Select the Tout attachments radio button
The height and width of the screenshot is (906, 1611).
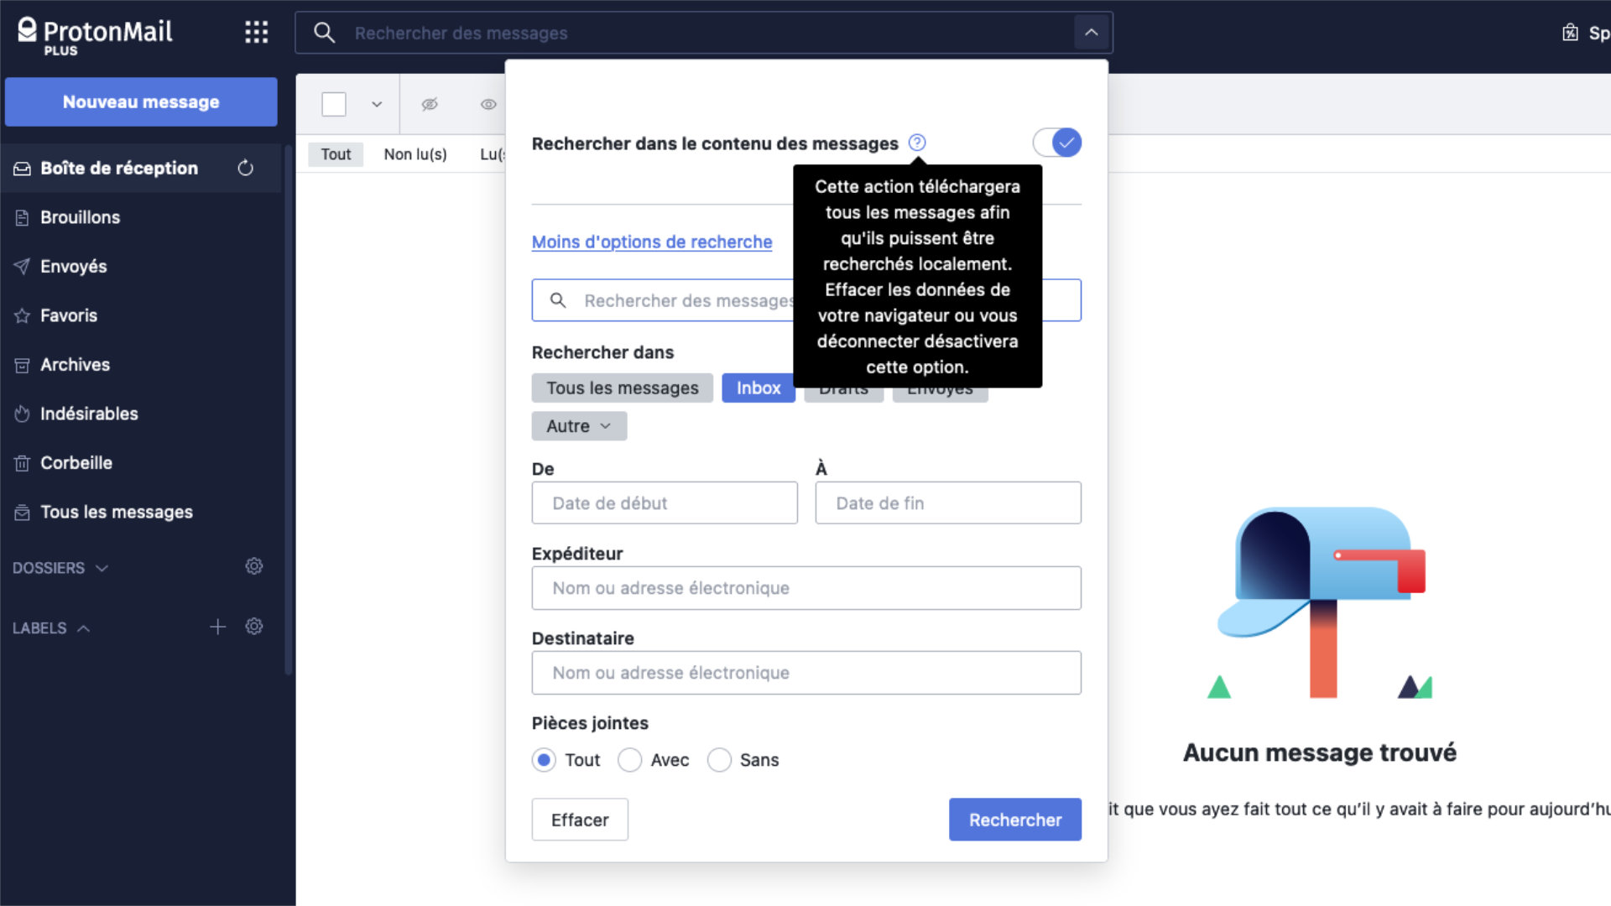coord(544,760)
